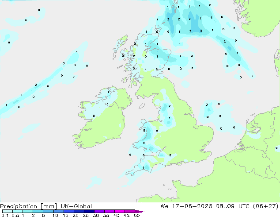
Task: Click the value "1" over Cornwall
Action: pyautogui.click(x=143, y=167)
